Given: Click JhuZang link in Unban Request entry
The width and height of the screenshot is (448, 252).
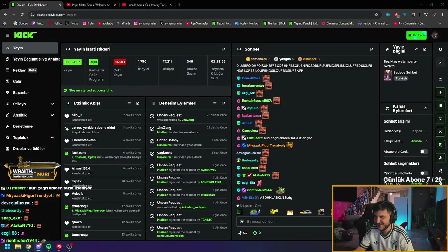Looking at the screenshot, I should (188, 120).
